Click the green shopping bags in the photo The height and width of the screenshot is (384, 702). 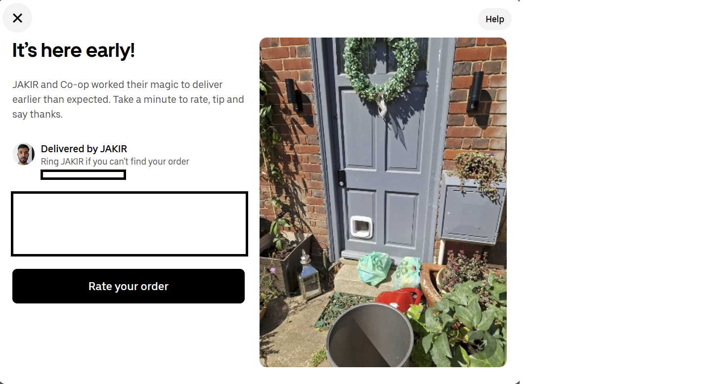pos(389,271)
